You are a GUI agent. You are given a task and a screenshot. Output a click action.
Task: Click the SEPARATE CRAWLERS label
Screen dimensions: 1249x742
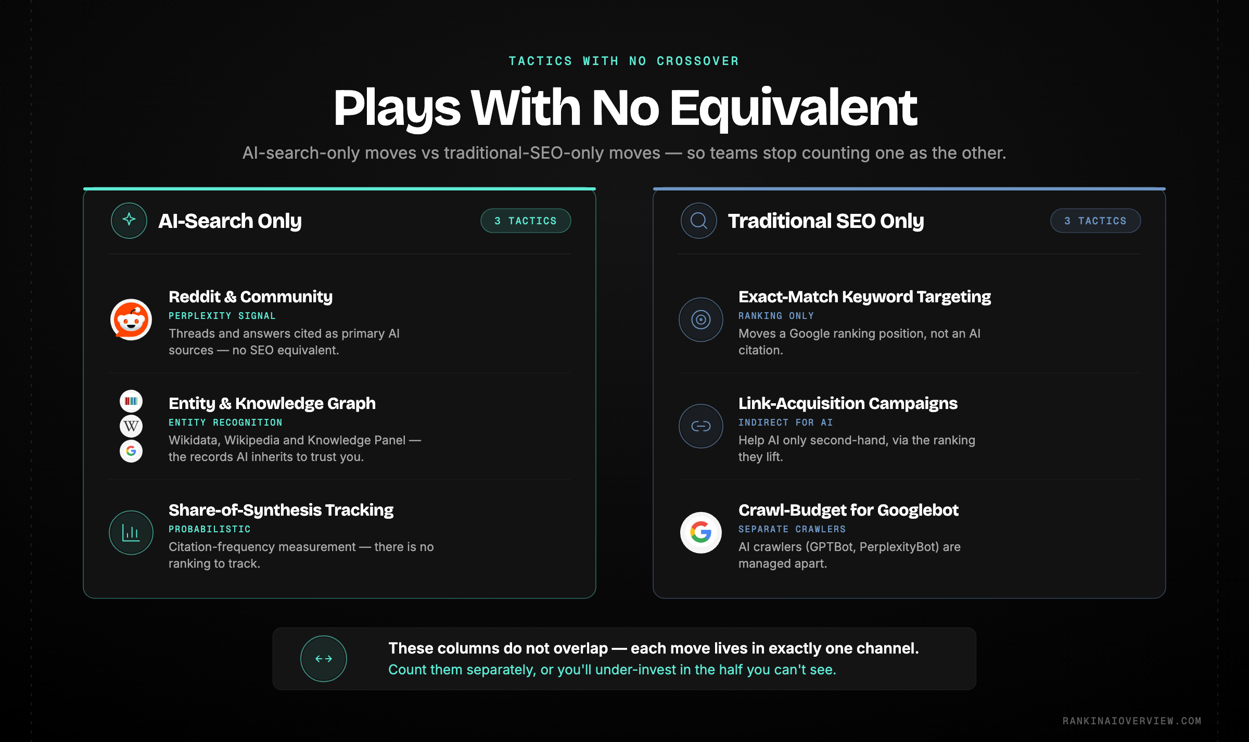(792, 529)
